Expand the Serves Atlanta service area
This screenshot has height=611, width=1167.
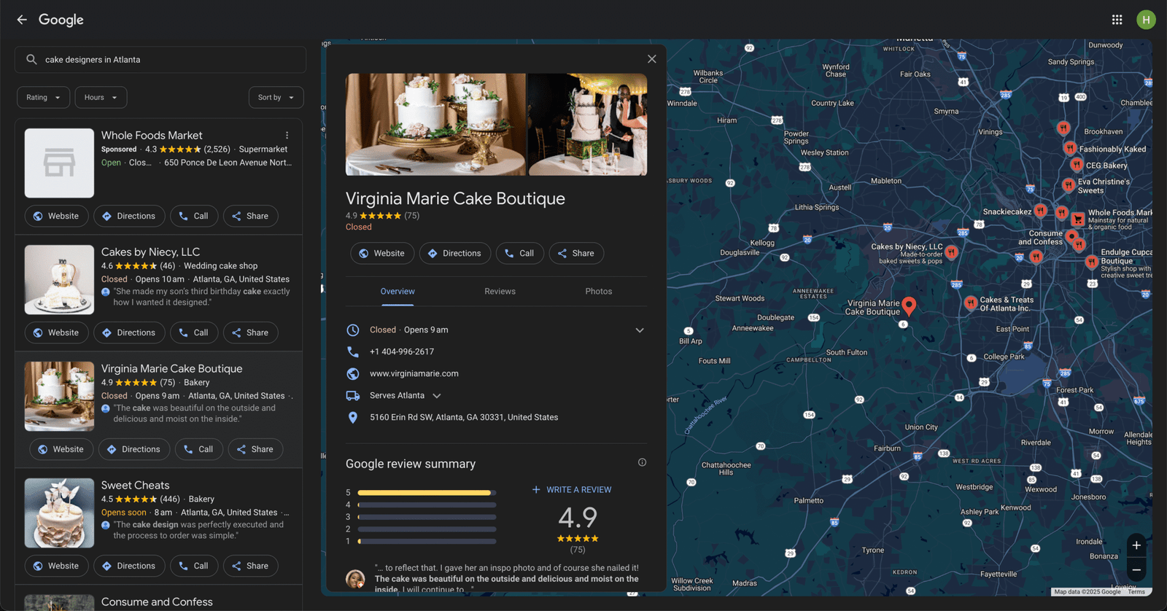pos(437,396)
